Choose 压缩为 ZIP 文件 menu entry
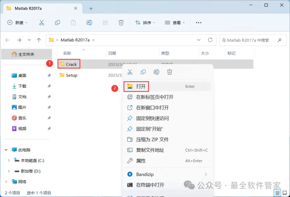This screenshot has width=290, height=197. (x=167, y=139)
